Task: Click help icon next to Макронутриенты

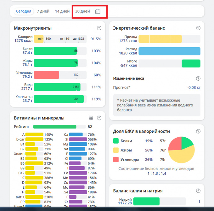Action: pos(99,28)
